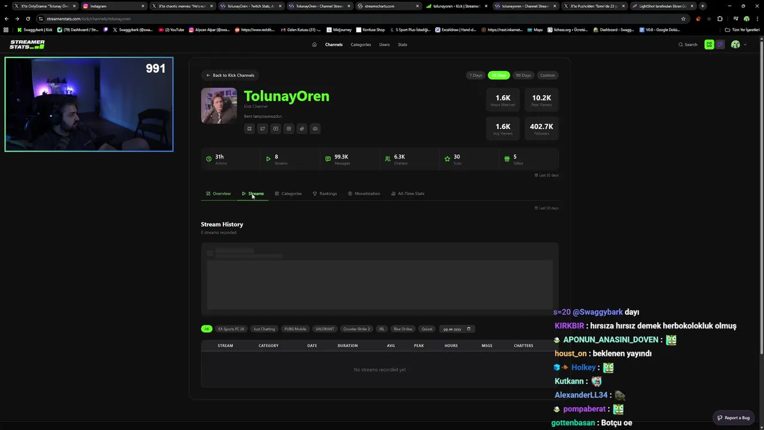Open the YouTube bookmark
Image resolution: width=764 pixels, height=430 pixels.
point(171,29)
